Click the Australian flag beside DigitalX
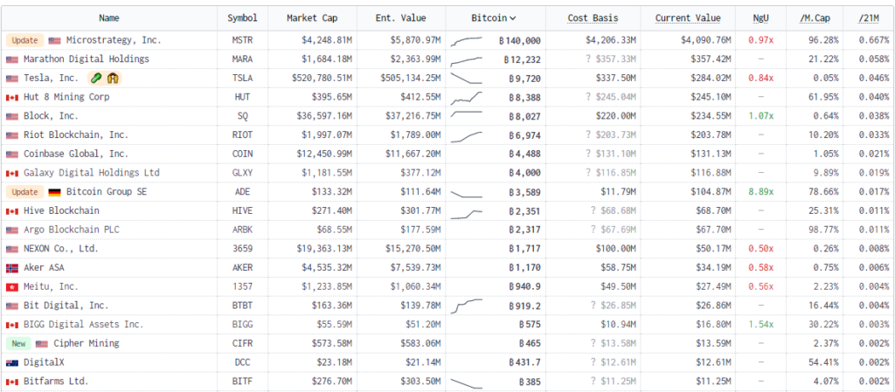Image resolution: width=895 pixels, height=392 pixels. 11,363
